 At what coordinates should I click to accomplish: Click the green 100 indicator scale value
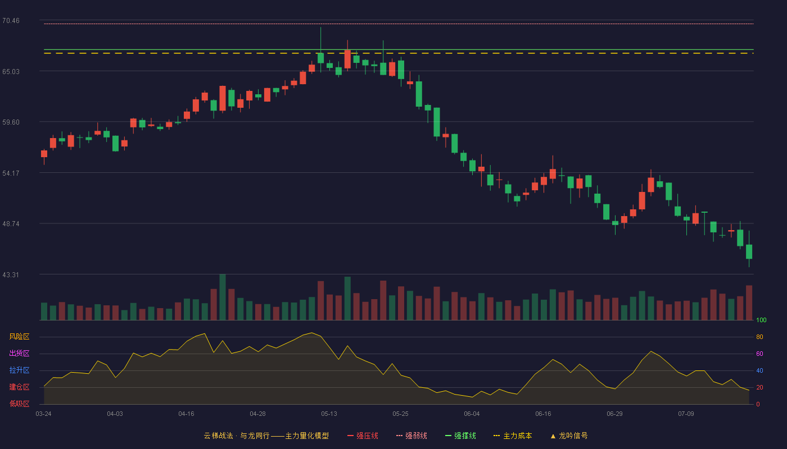point(761,320)
